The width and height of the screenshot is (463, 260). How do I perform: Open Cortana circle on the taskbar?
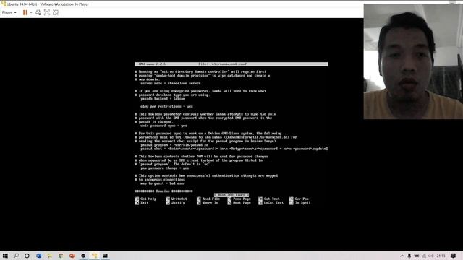(27, 256)
